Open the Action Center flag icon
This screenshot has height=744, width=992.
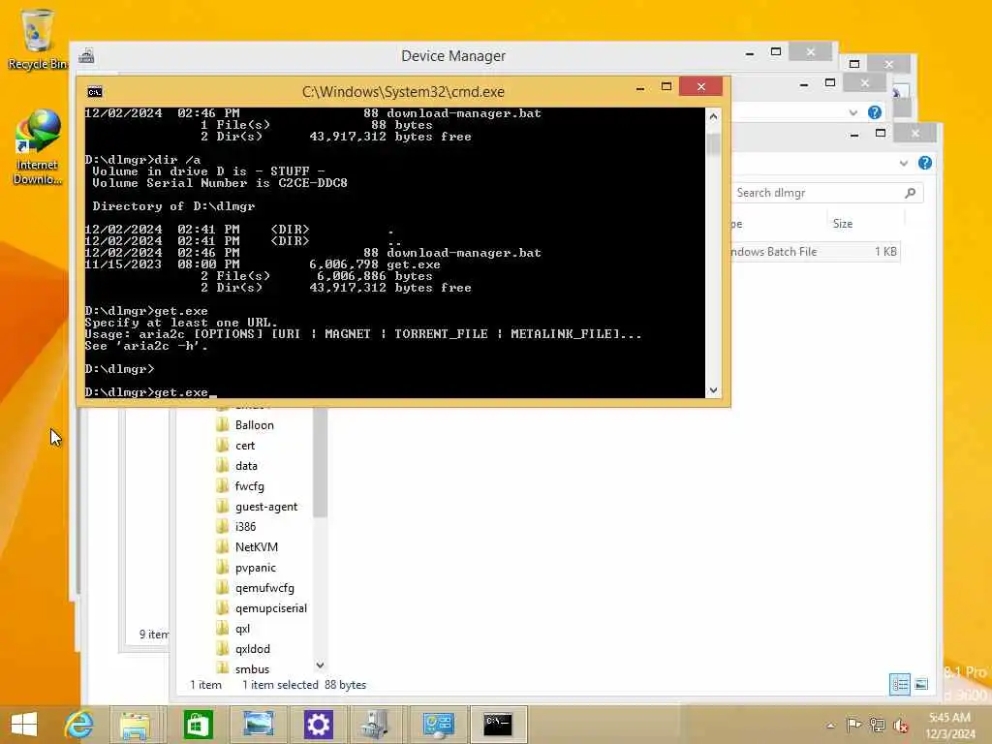853,725
